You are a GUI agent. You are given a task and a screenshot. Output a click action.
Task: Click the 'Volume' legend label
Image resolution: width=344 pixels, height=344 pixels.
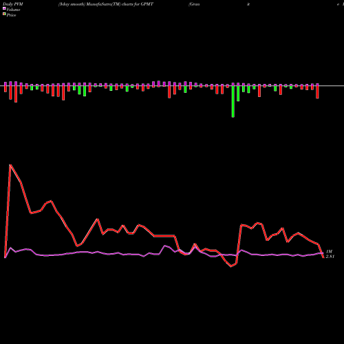tap(13, 10)
